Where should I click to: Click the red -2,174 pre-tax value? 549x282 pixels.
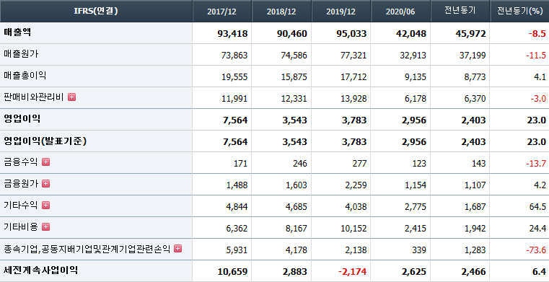click(x=353, y=271)
